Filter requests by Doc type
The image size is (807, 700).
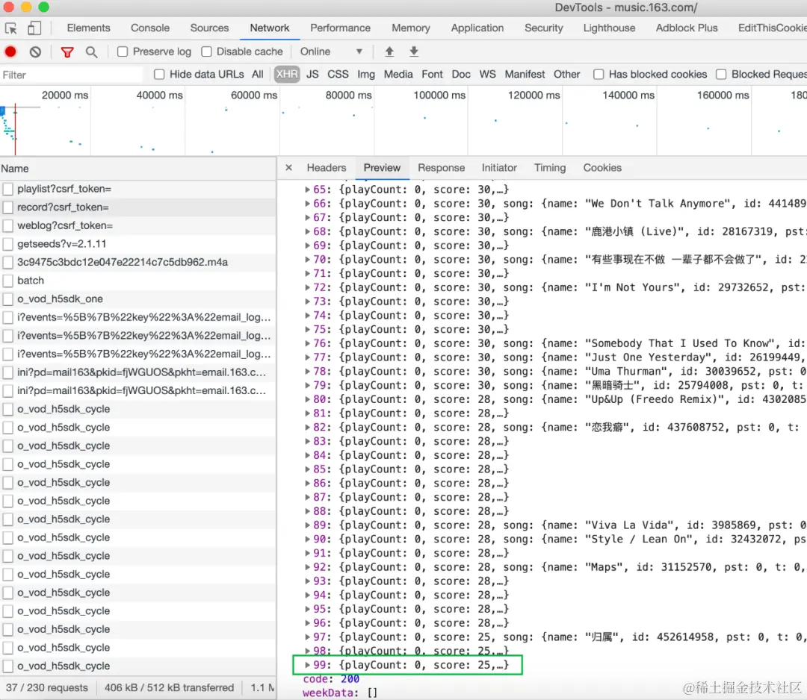tap(460, 74)
